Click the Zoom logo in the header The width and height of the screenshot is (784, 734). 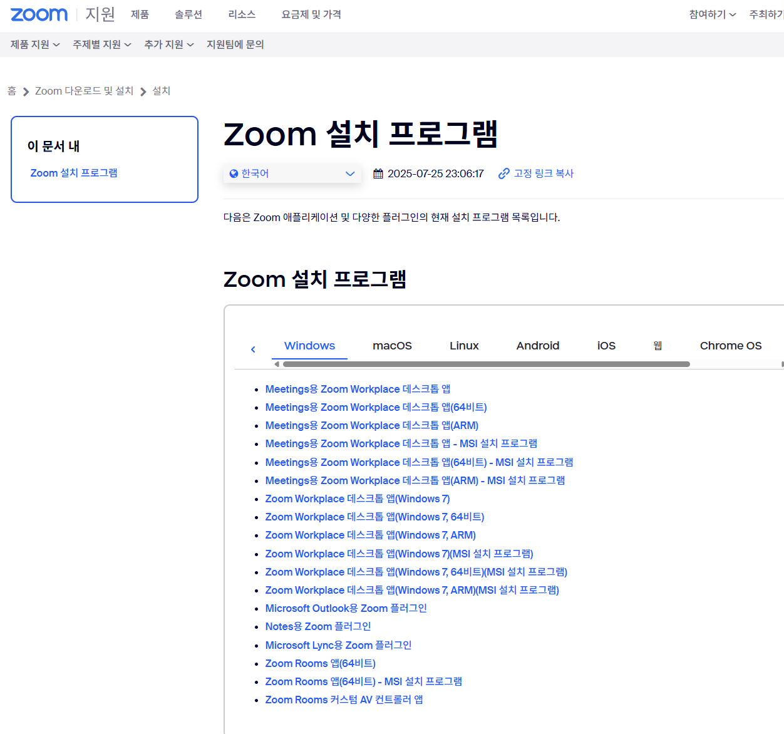click(39, 14)
